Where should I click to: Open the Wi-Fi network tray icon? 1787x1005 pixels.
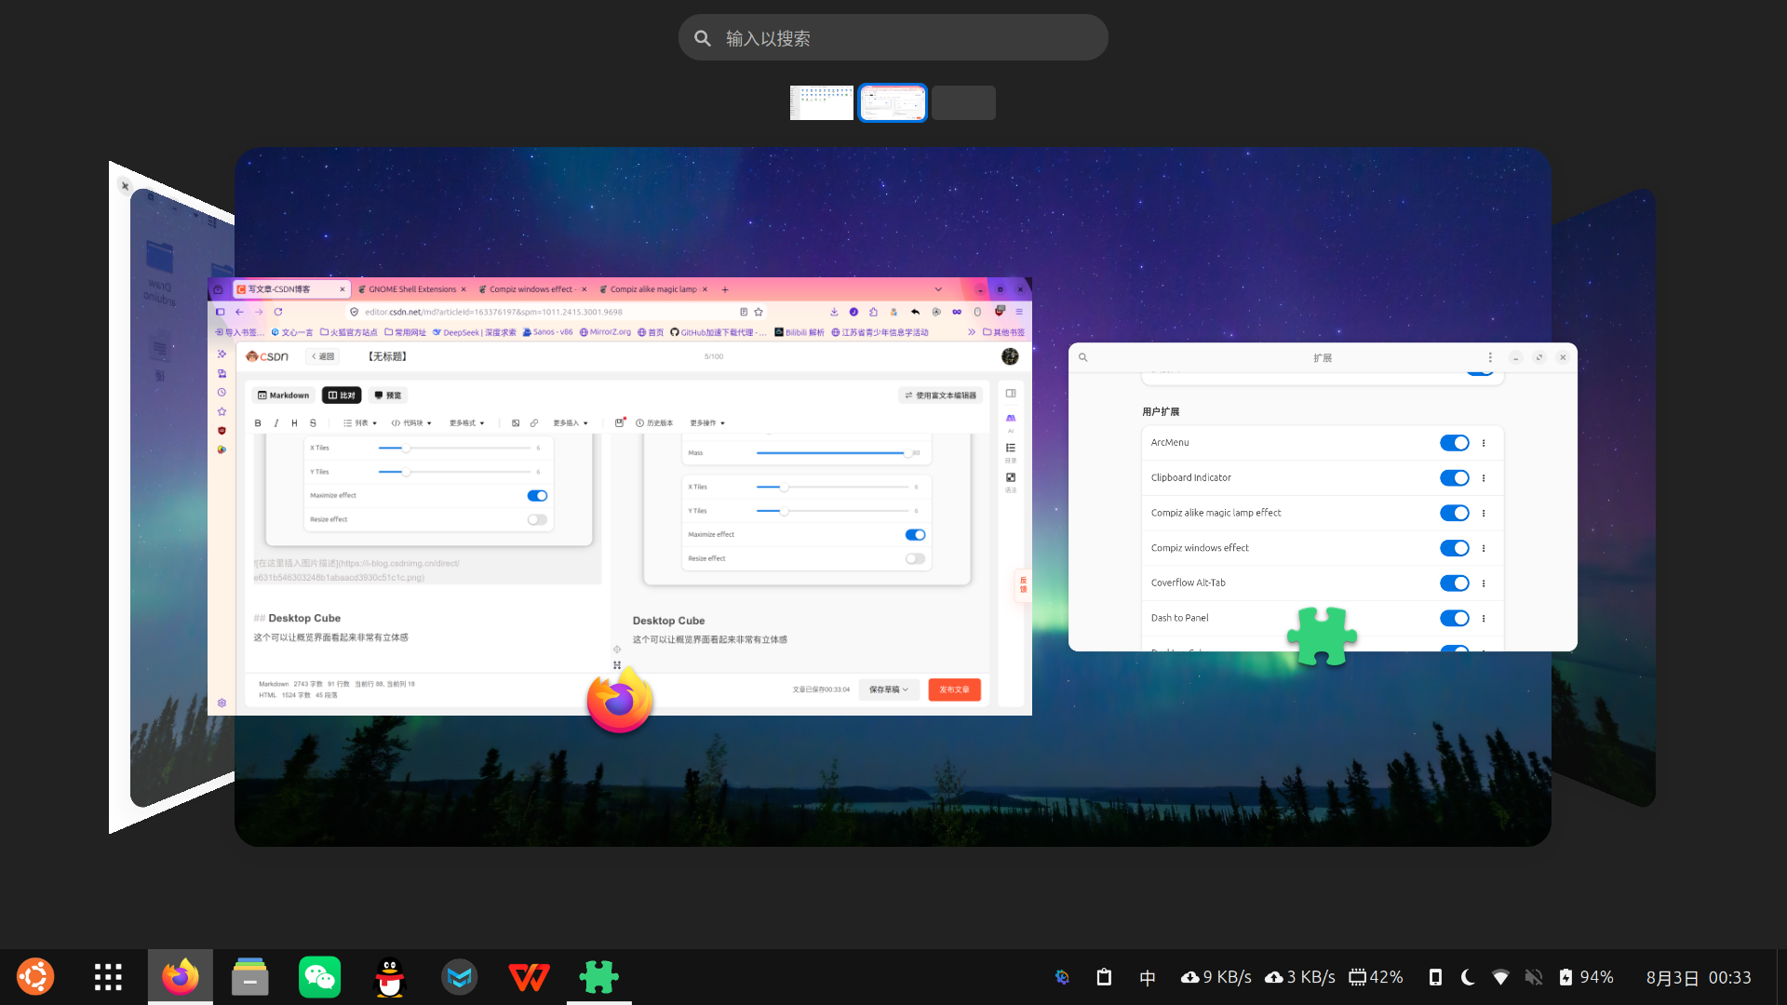[x=1500, y=977]
